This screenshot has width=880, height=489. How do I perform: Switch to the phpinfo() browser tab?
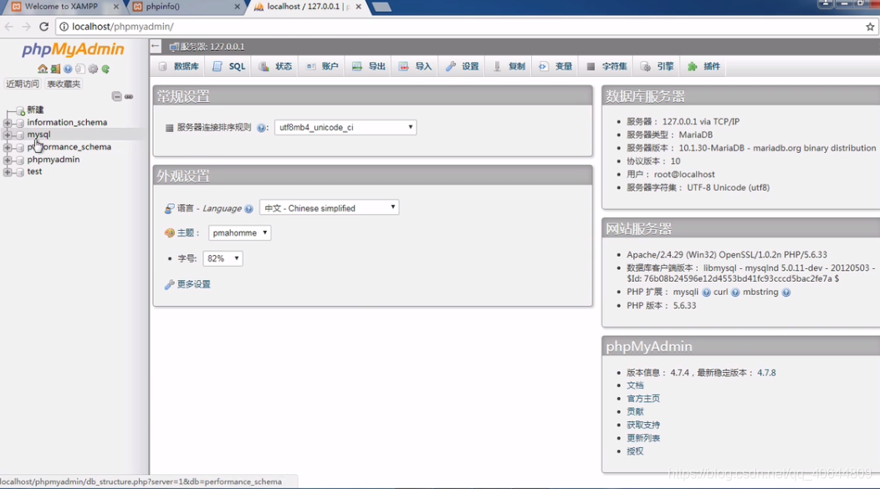pyautogui.click(x=185, y=7)
